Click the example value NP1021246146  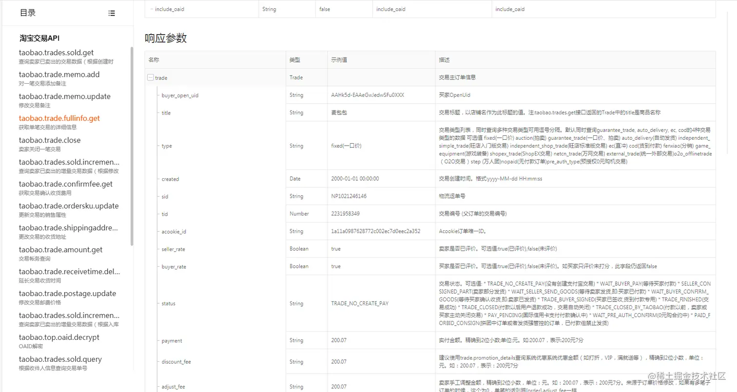(349, 196)
